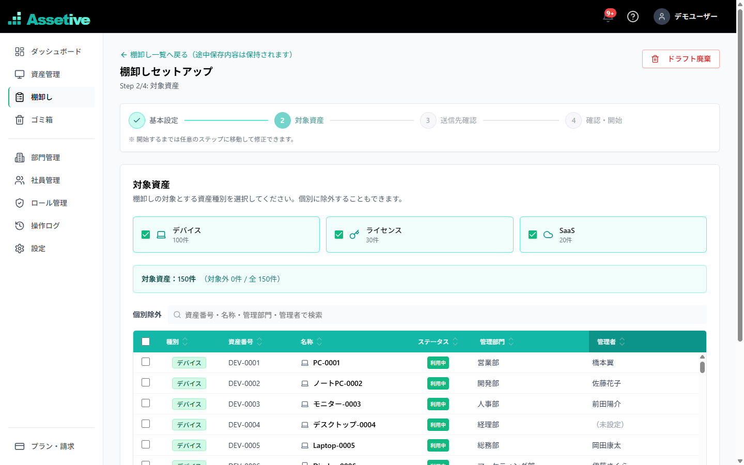The image size is (744, 465).
Task: Click the search magnifier icon
Action: pos(177,315)
